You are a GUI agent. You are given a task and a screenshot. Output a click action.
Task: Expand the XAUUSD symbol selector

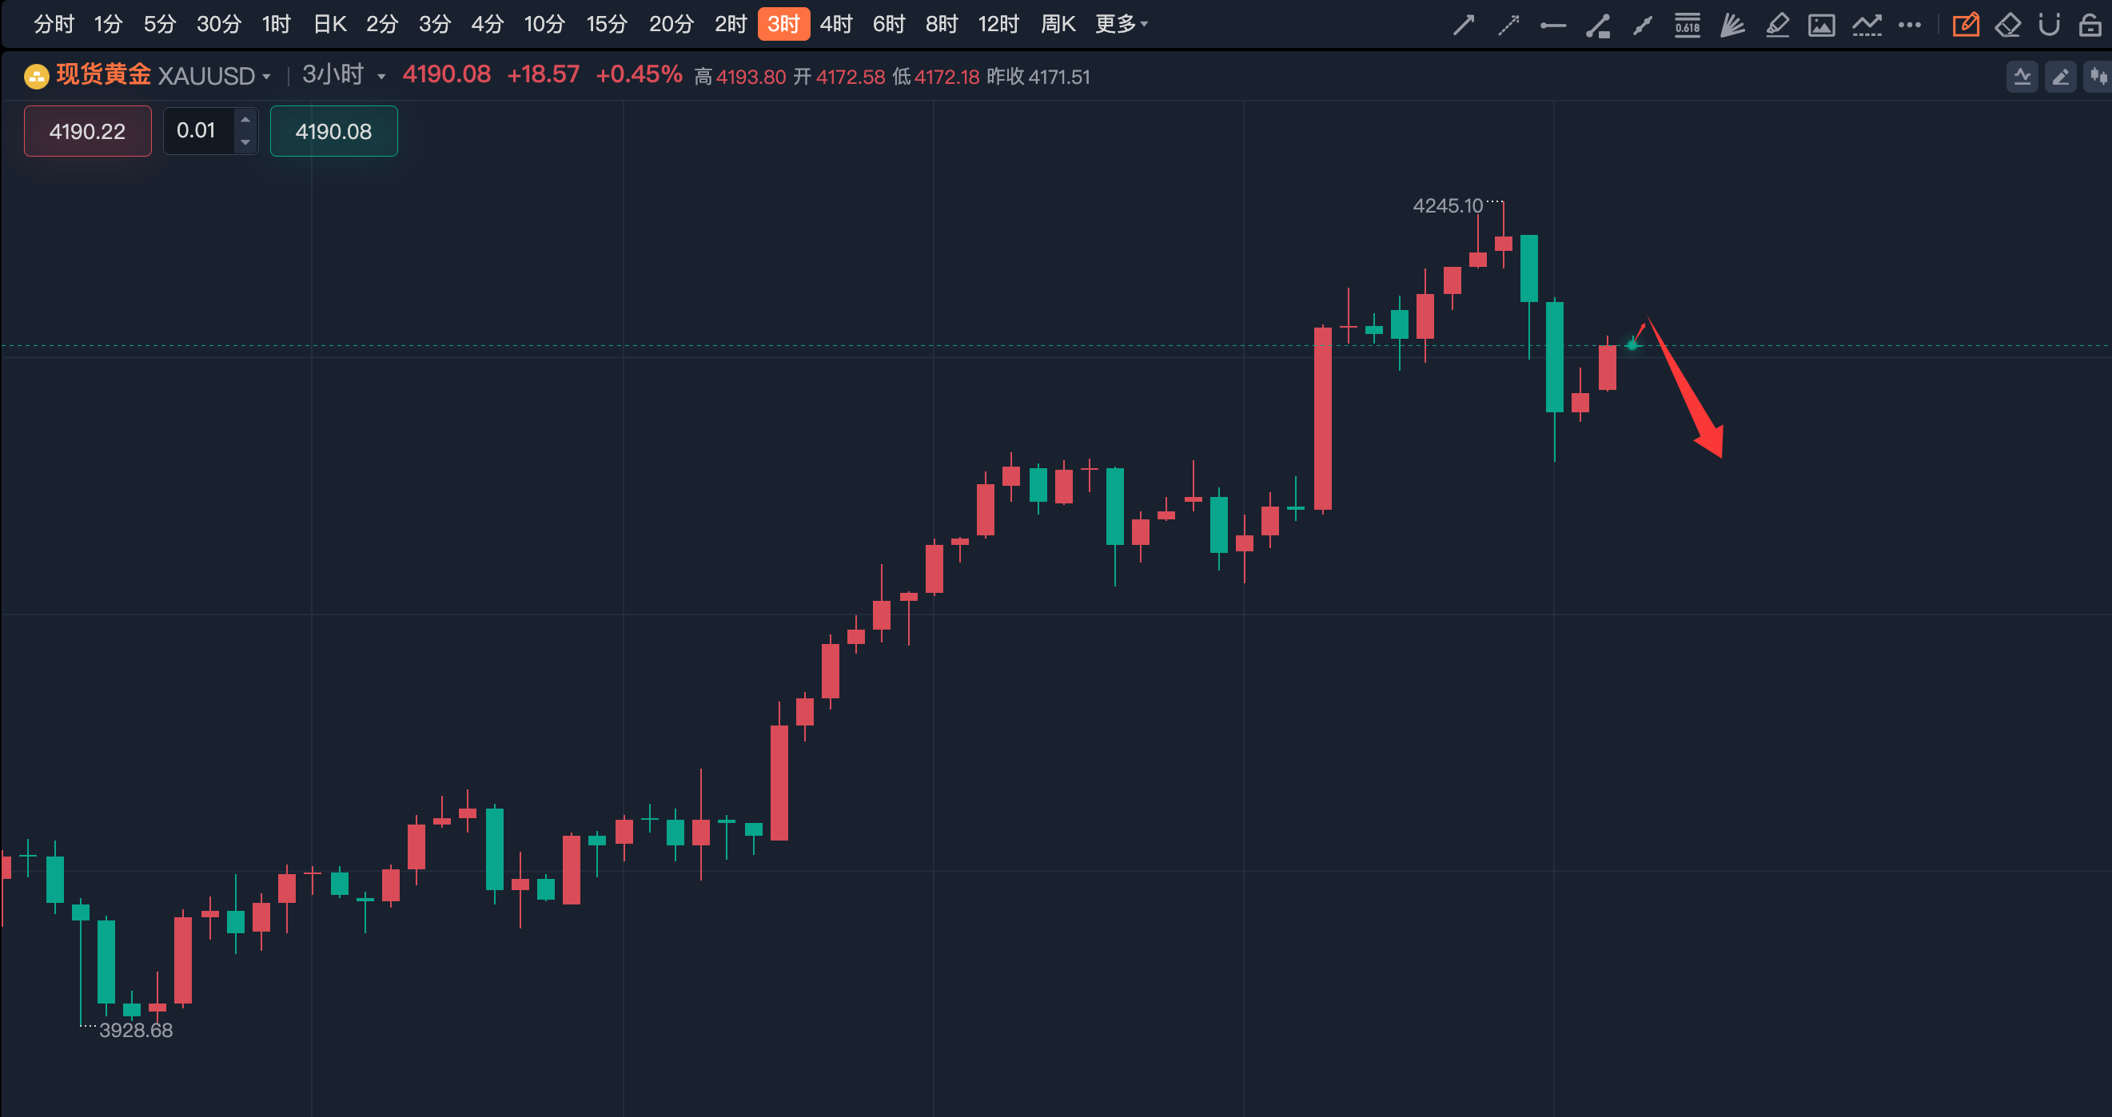(x=213, y=76)
